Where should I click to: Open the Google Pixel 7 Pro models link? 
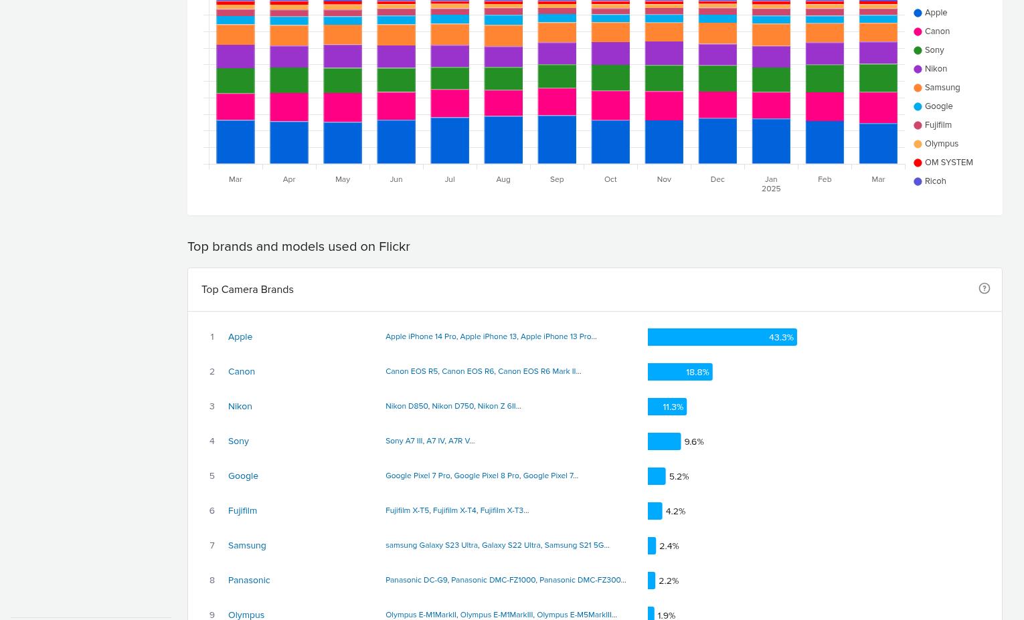click(x=418, y=476)
